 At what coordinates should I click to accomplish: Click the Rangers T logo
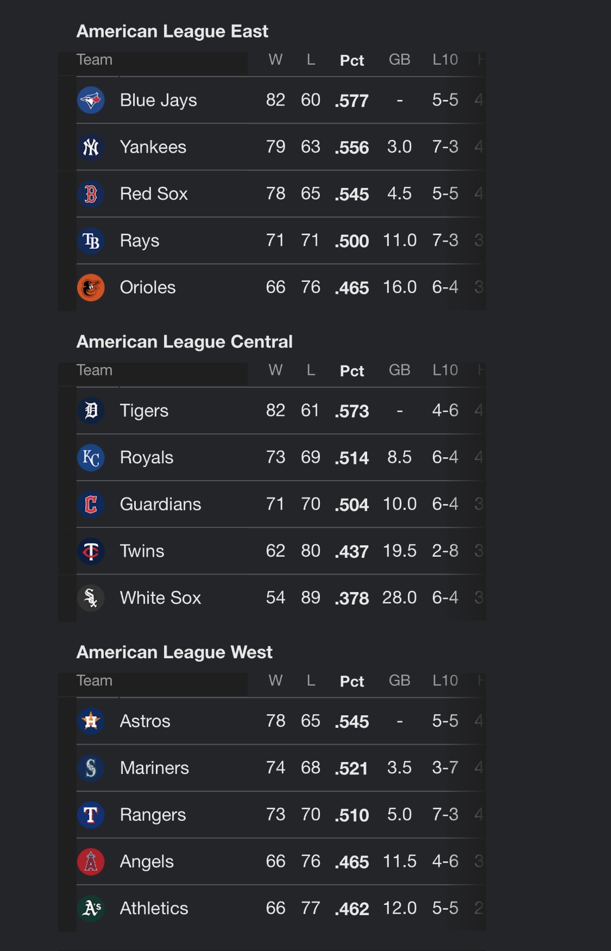[x=91, y=815]
